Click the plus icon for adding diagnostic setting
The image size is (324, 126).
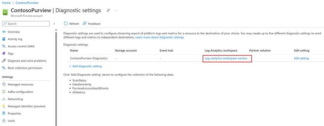[x=70, y=66]
